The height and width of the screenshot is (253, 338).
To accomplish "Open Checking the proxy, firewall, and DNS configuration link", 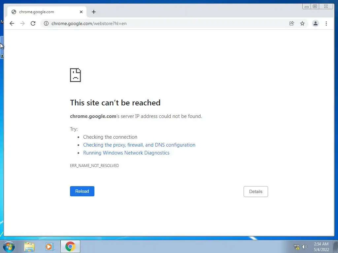I will (139, 145).
